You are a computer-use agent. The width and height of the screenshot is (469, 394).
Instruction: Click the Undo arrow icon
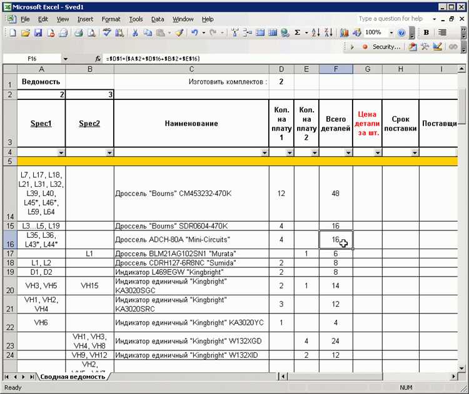[195, 32]
